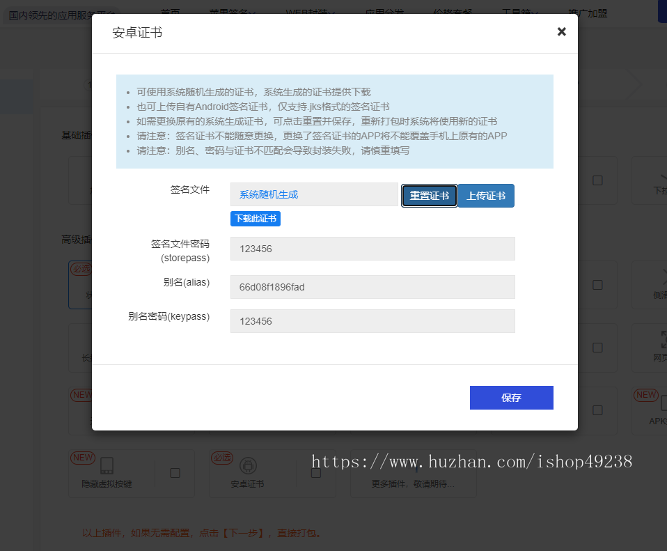Click the 隐藏虚拟按键 phone icon in the background
This screenshot has width=667, height=551.
click(x=107, y=466)
